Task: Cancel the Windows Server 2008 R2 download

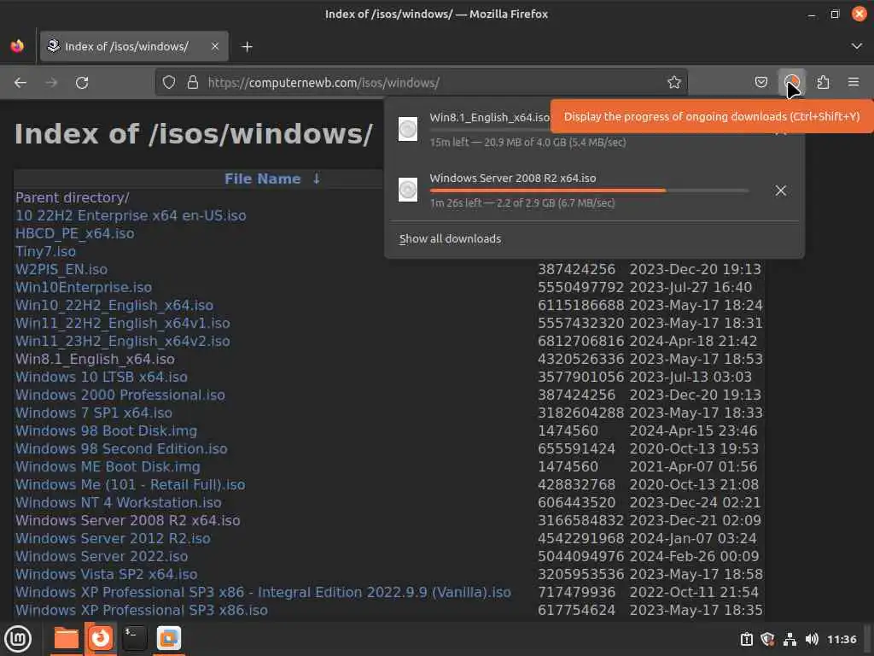Action: (x=780, y=190)
